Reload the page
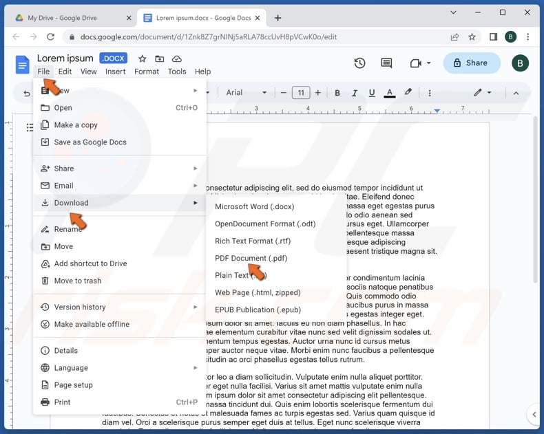The height and width of the screenshot is (434, 544). [x=51, y=36]
